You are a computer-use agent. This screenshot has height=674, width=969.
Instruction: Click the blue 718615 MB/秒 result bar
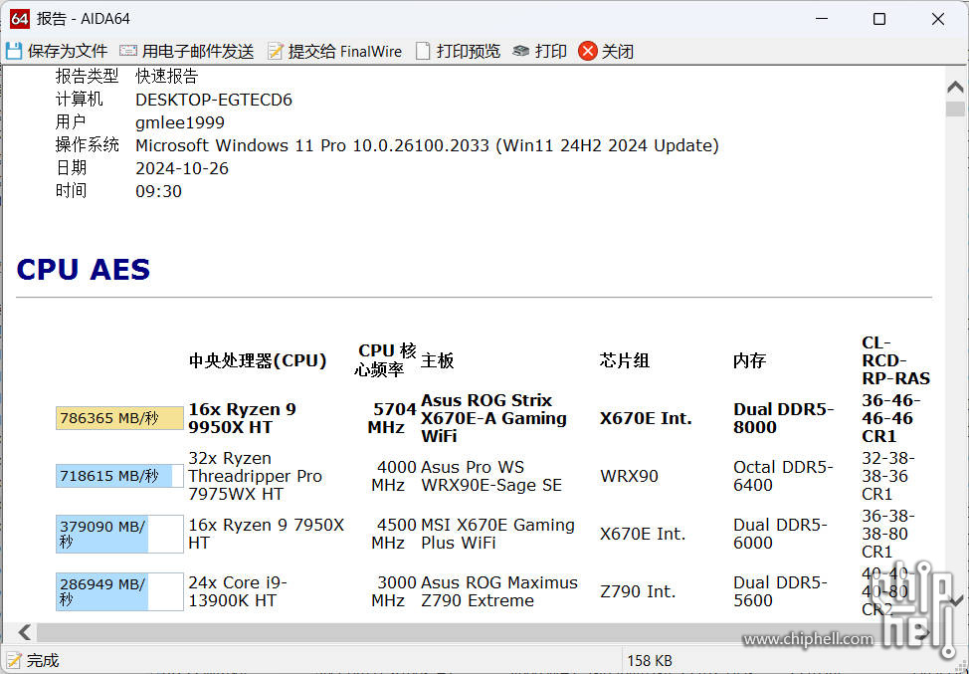119,476
